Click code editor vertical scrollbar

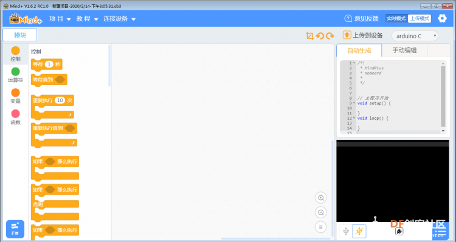(x=443, y=96)
